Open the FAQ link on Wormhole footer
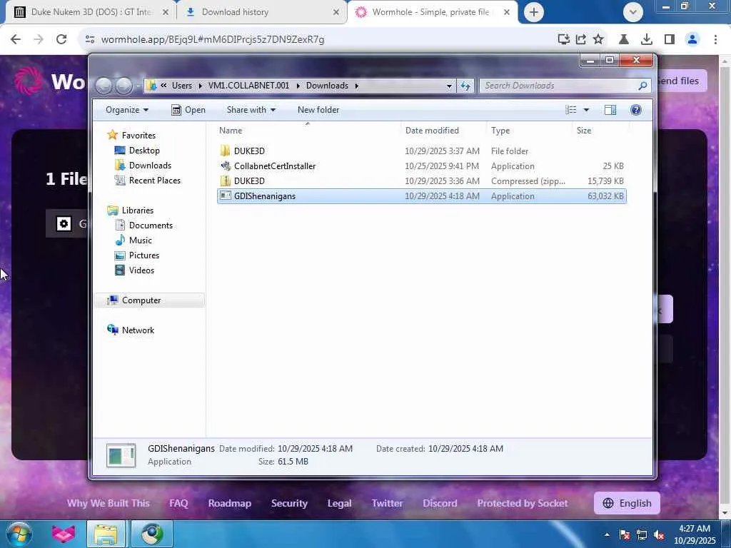Viewport: 731px width, 548px height. (x=178, y=503)
